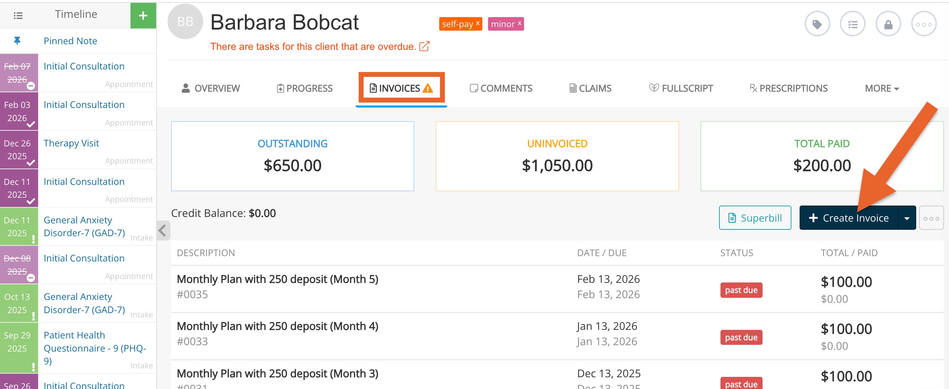The width and height of the screenshot is (949, 389).
Task: Collapse the timeline sidebar chevron
Action: coord(163,231)
